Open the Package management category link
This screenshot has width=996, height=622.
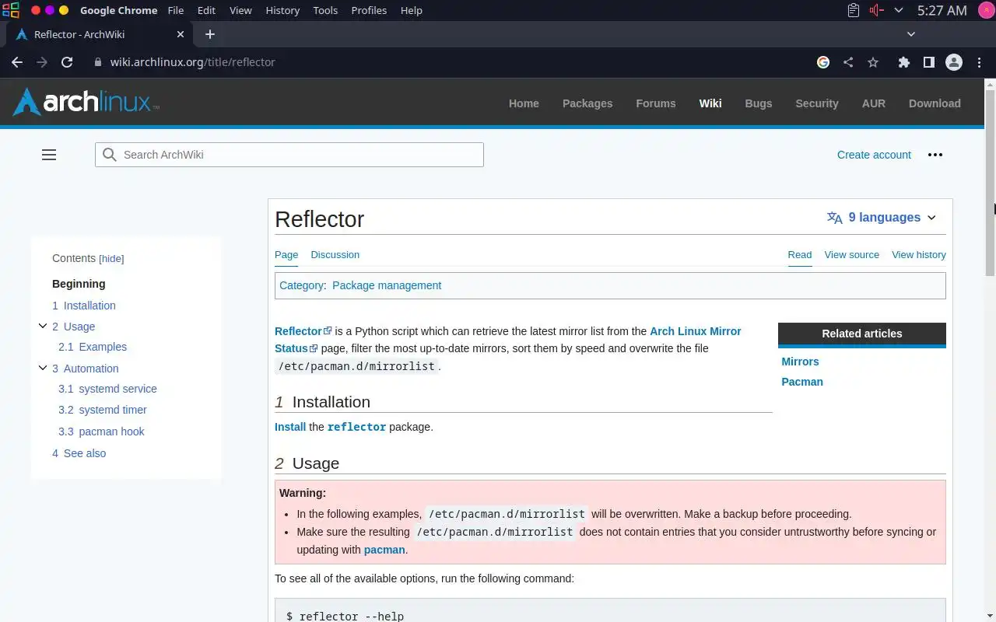pos(387,285)
